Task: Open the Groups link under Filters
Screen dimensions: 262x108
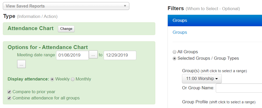Action: (x=180, y=32)
